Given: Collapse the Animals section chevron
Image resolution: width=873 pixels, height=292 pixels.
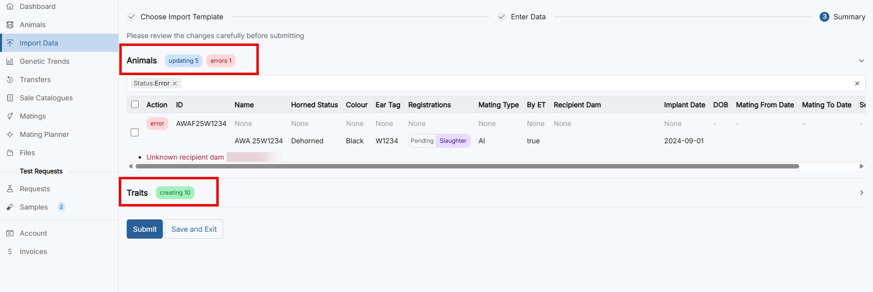Looking at the screenshot, I should (862, 61).
